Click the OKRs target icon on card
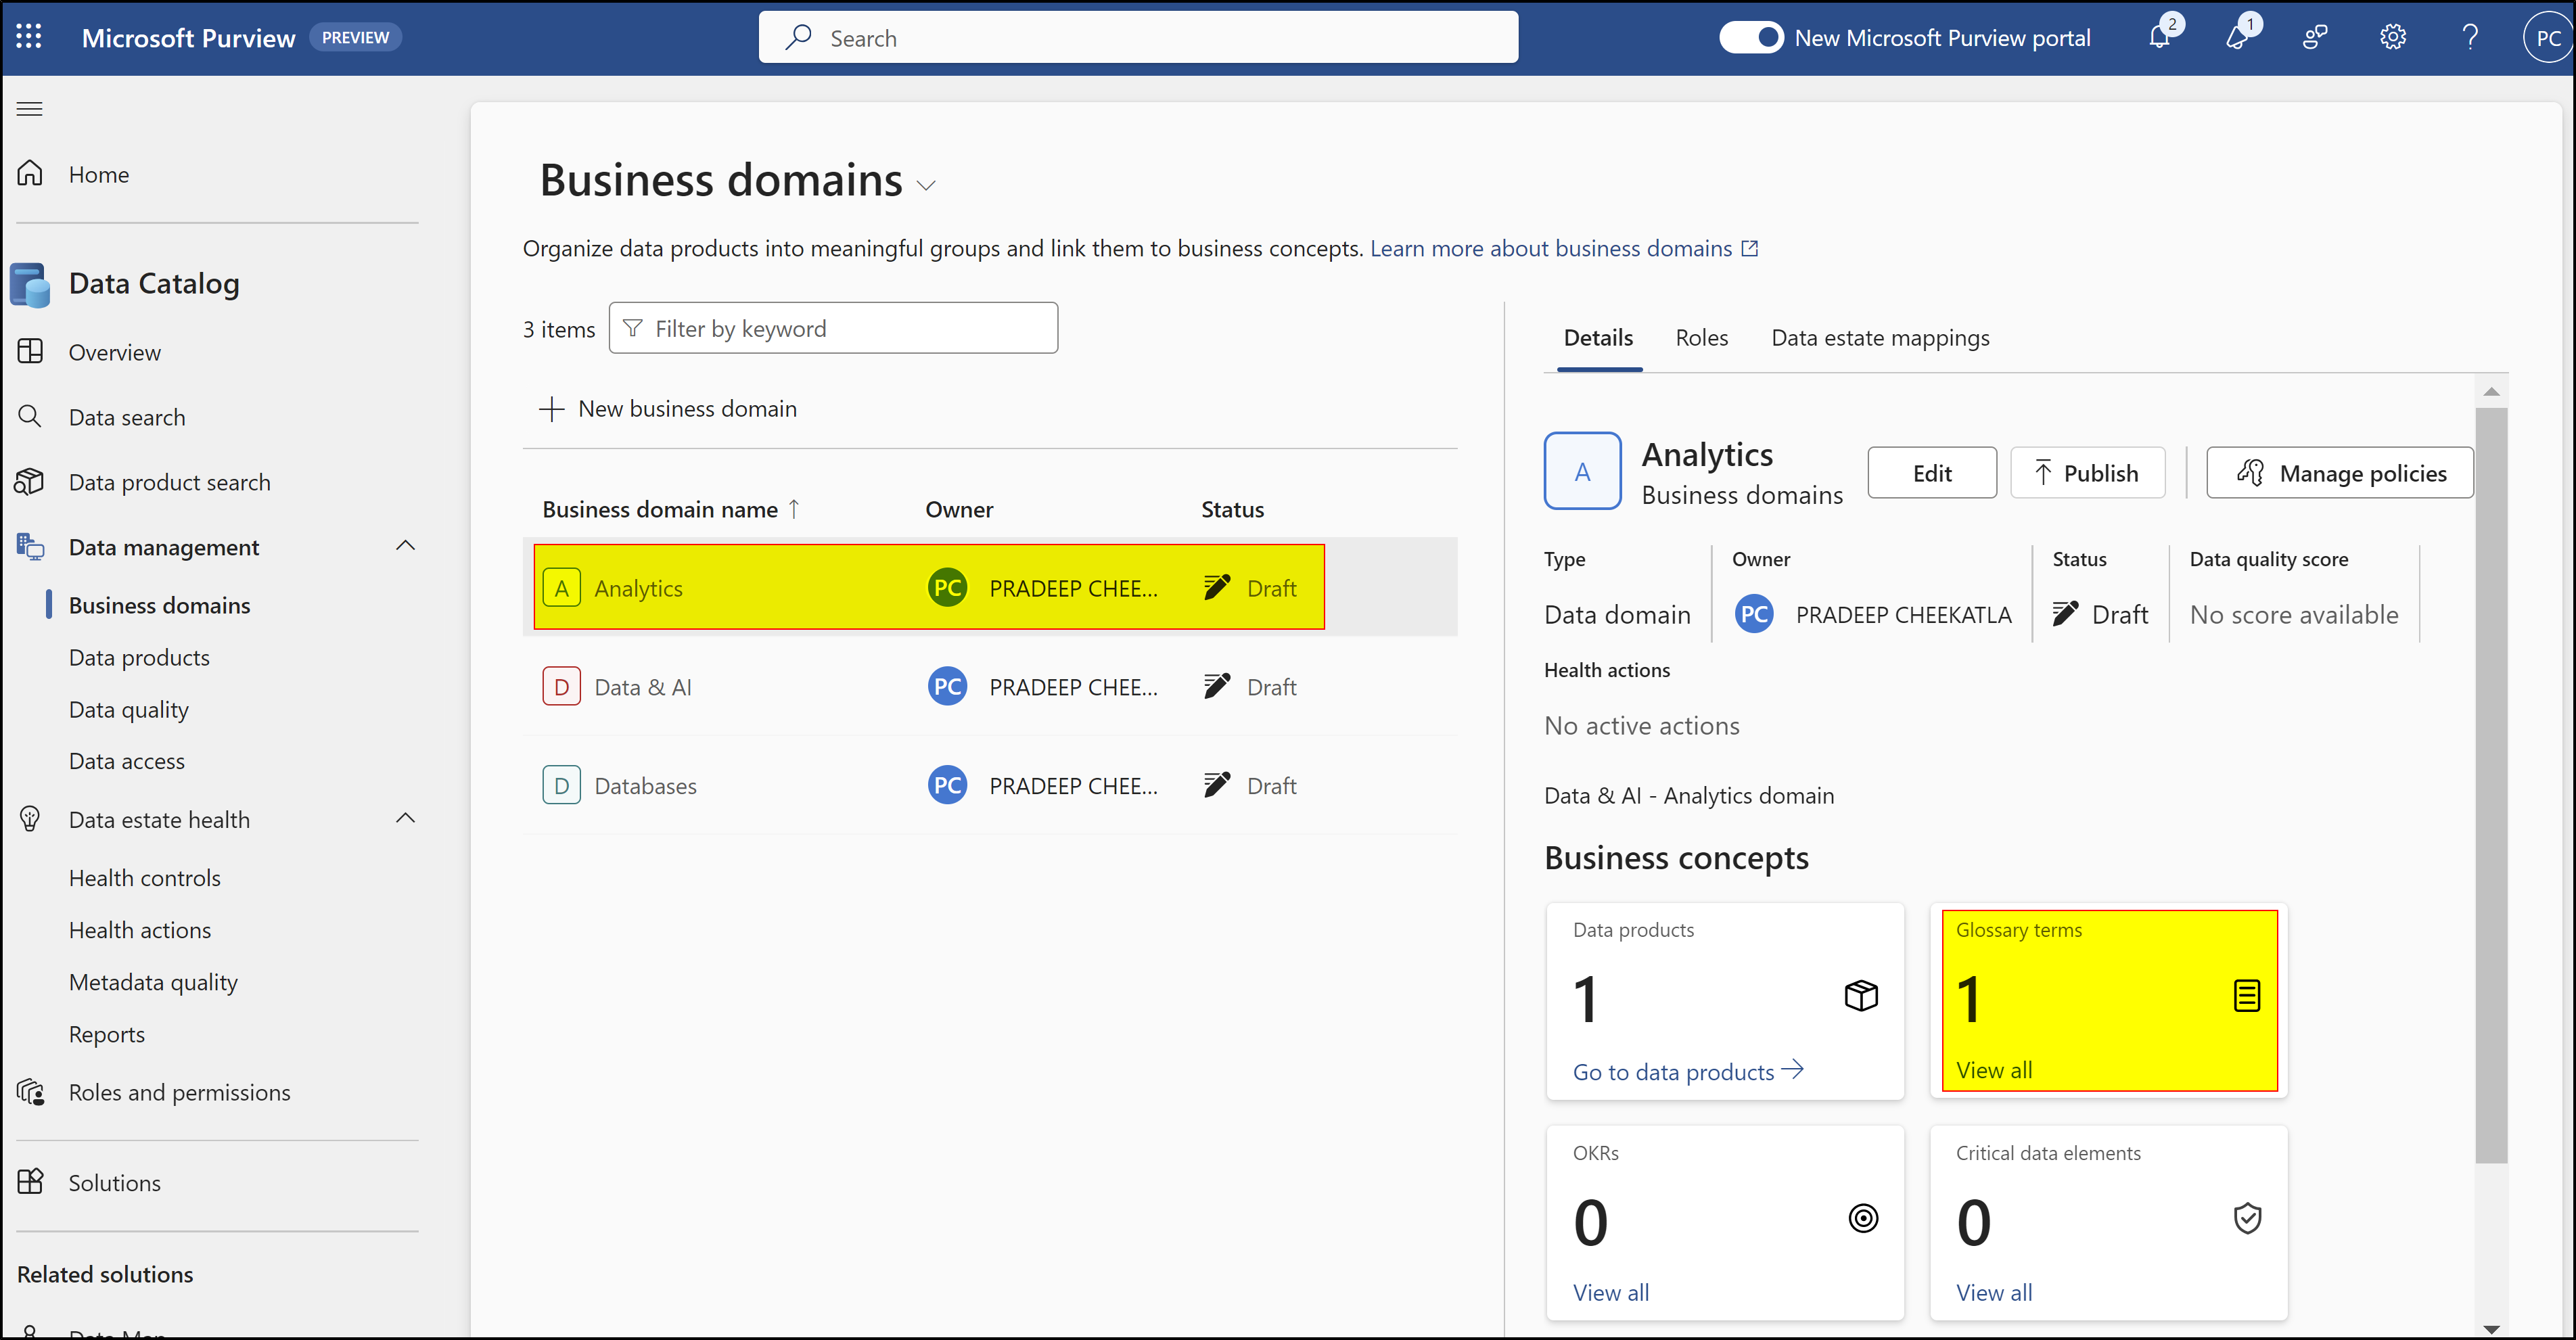 pyautogui.click(x=1863, y=1218)
